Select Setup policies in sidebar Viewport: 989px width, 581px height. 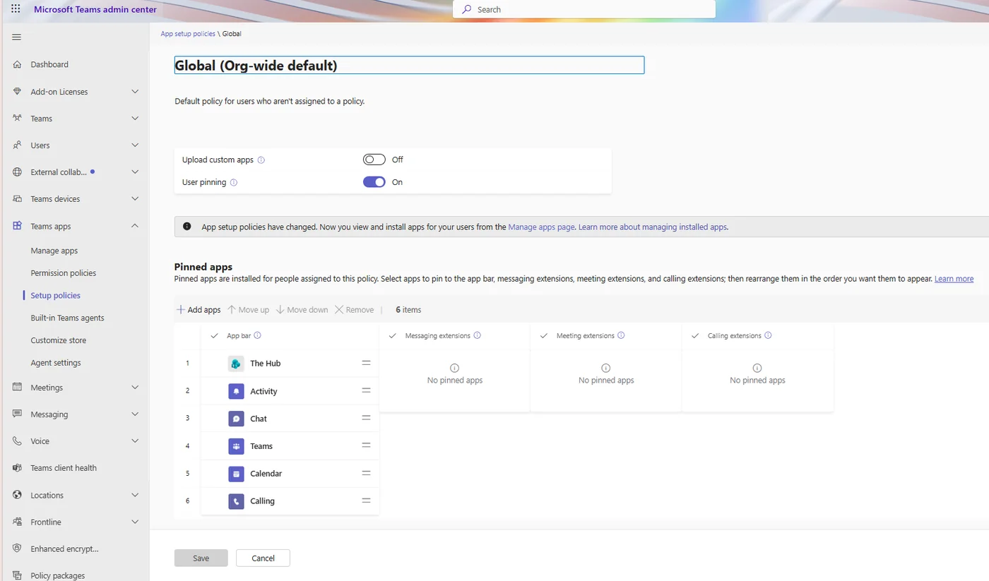[56, 296]
